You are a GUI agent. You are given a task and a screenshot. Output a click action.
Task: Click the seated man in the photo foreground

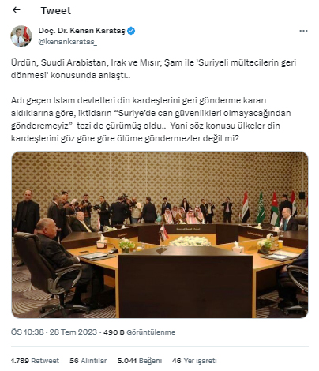pos(62,260)
